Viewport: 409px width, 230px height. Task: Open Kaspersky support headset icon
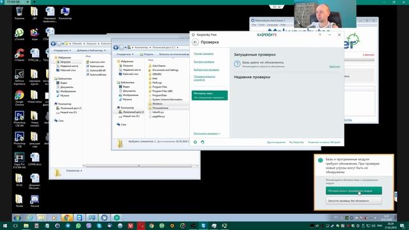pos(203,142)
